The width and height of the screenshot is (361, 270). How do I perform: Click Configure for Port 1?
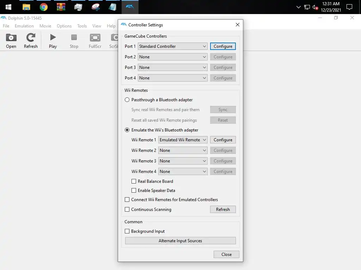click(x=223, y=46)
